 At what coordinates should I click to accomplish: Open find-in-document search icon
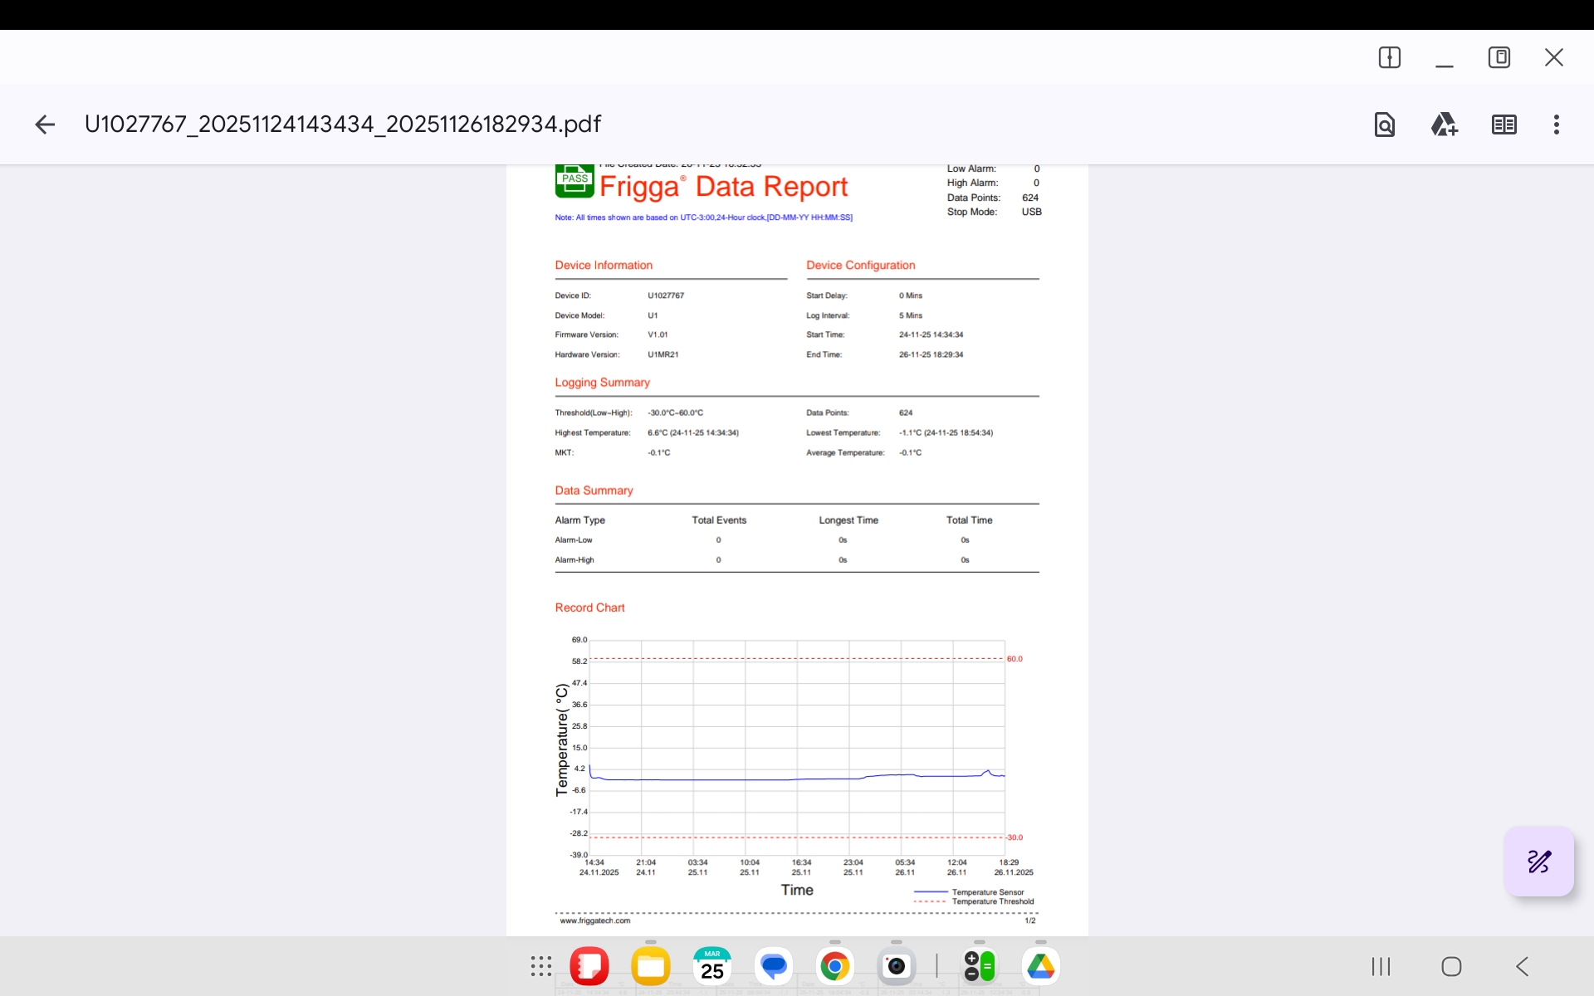pyautogui.click(x=1384, y=124)
